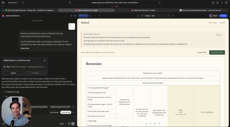Open the Build mode dropdown
Screen dimensions: 230x127
[x=63, y=124]
